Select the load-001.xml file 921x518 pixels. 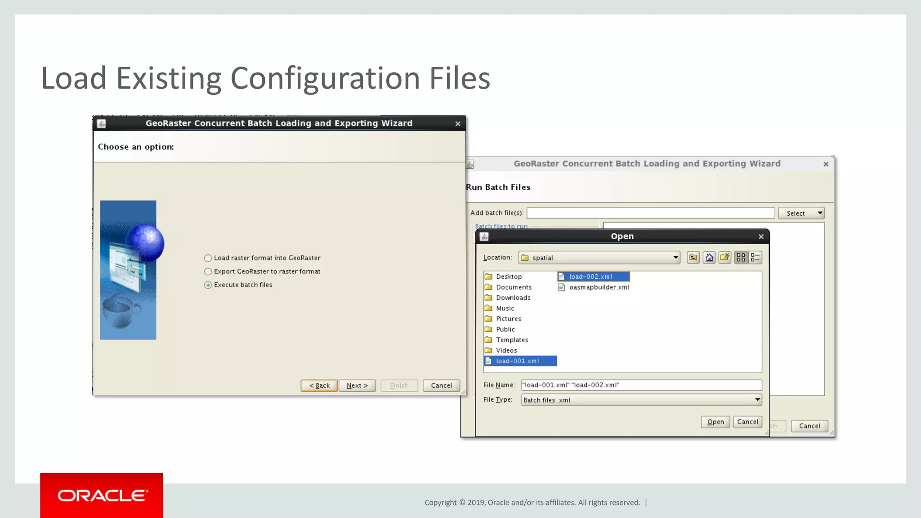520,361
